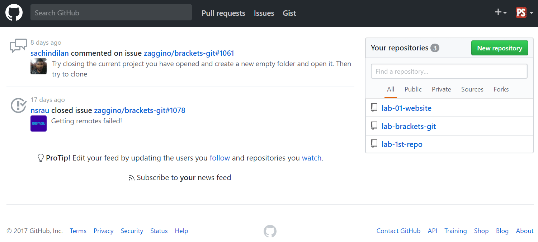The image size is (538, 242).
Task: Open the PS profile avatar menu
Action: (524, 13)
